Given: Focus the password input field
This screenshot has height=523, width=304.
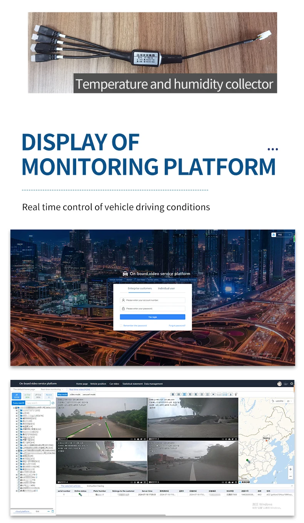Looking at the screenshot, I should coord(152,308).
